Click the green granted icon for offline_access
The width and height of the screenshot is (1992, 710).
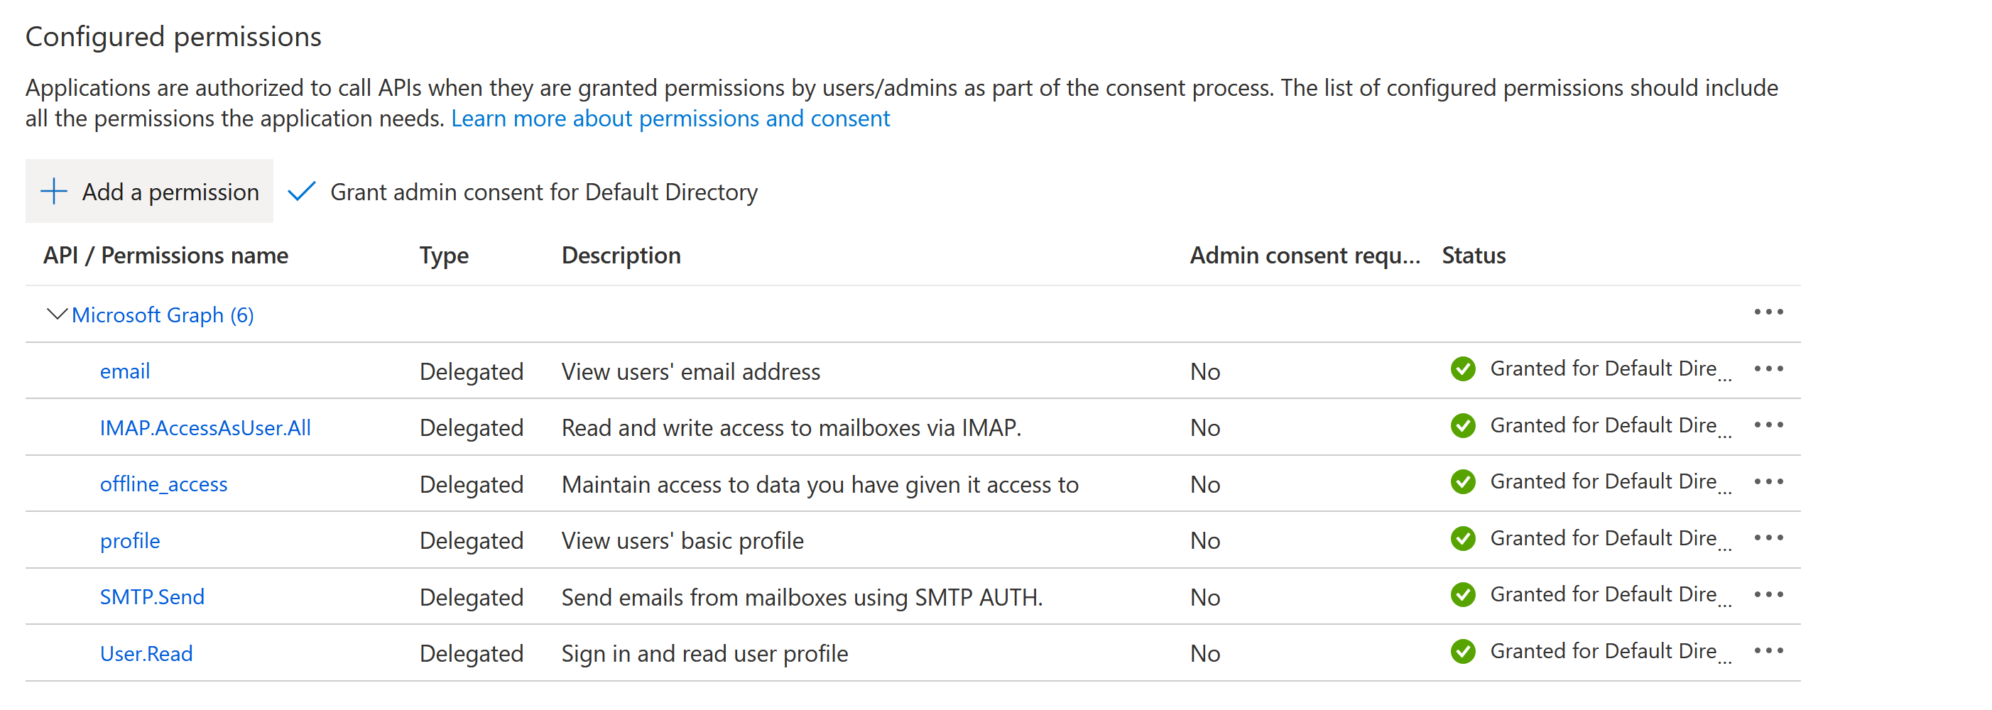[1463, 482]
